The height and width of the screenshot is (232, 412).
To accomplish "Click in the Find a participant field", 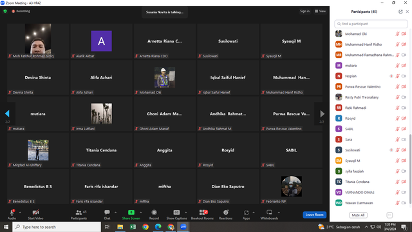I will point(371,24).
